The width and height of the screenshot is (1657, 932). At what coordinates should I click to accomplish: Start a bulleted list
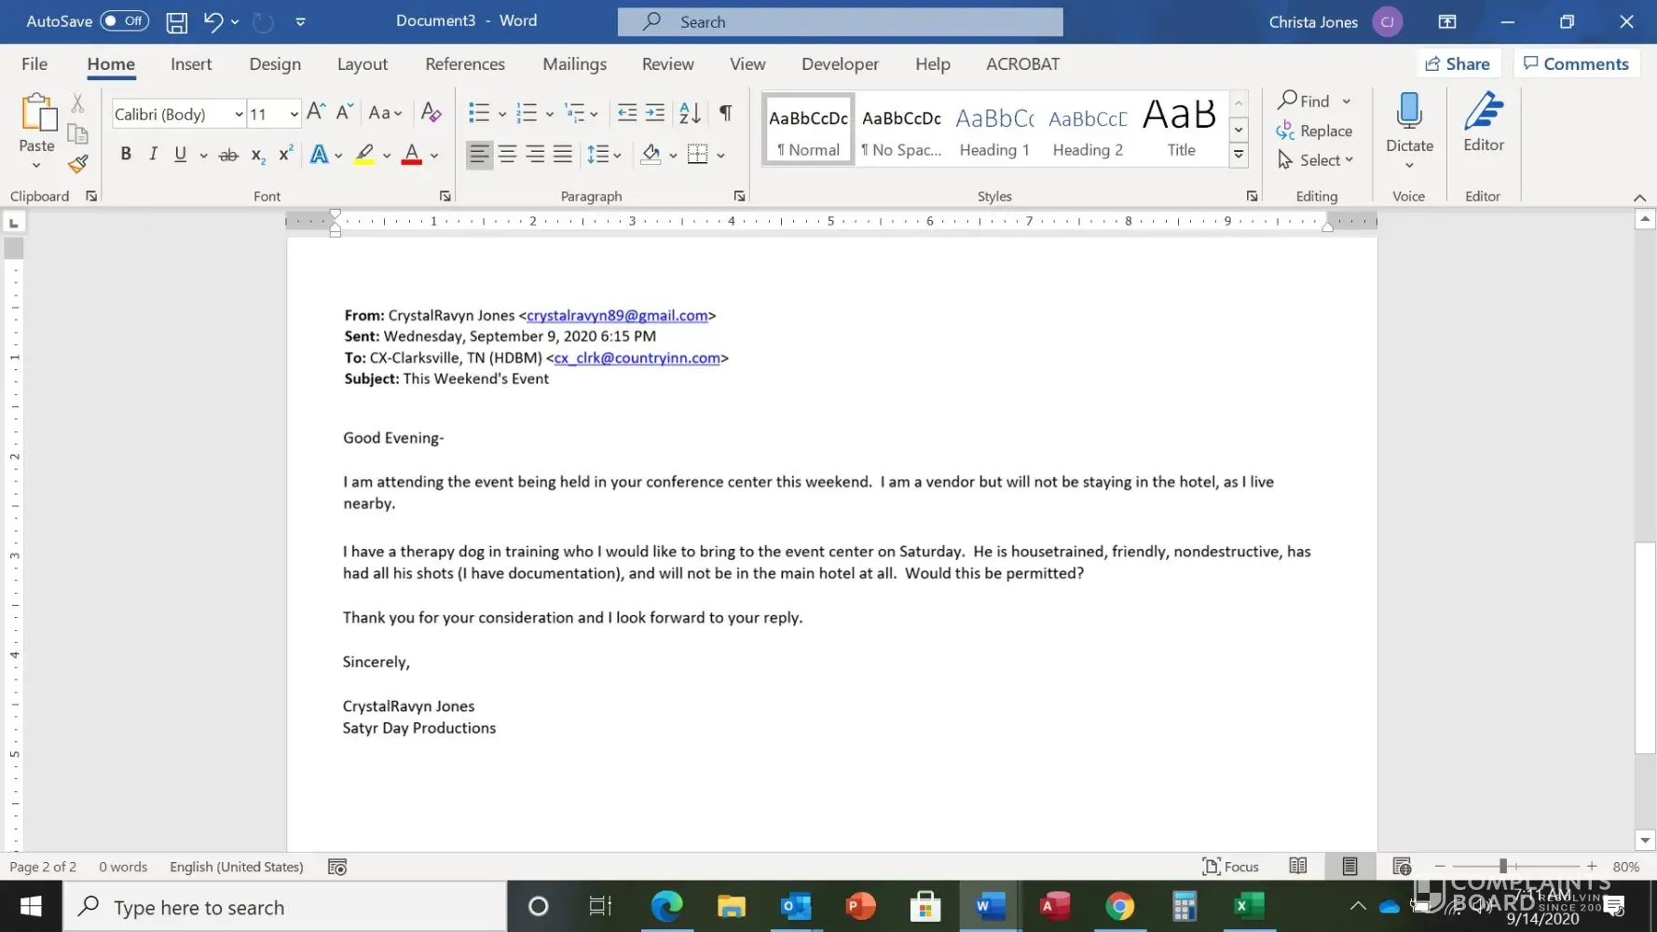pyautogui.click(x=479, y=113)
